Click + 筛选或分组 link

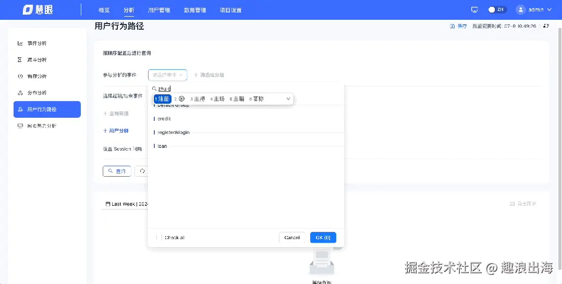coord(209,75)
